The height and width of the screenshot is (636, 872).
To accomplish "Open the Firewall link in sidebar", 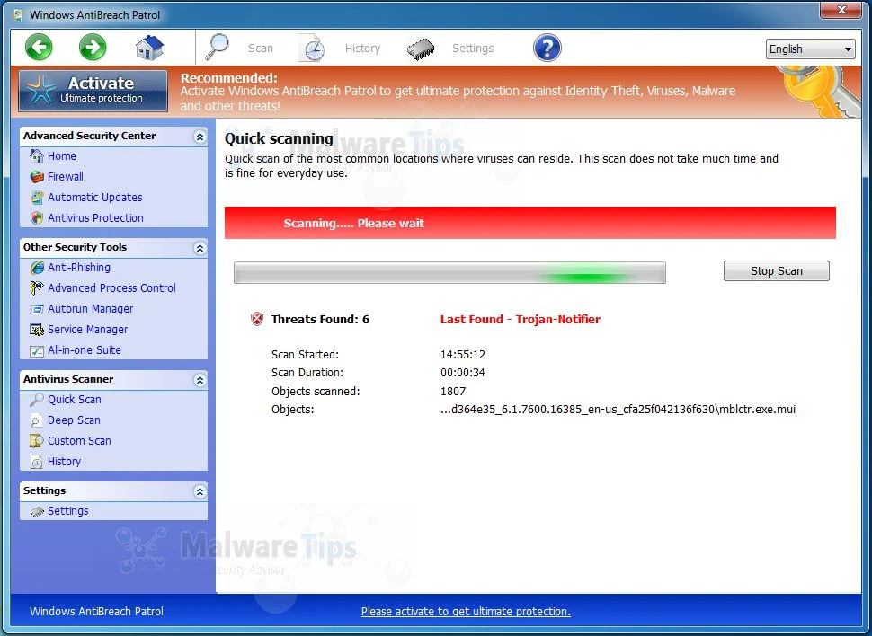I will pyautogui.click(x=65, y=177).
